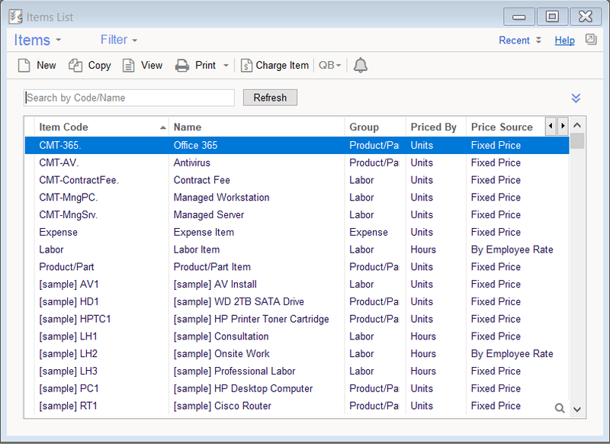Image resolution: width=610 pixels, height=444 pixels.
Task: Open the Help link
Action: pyautogui.click(x=564, y=40)
